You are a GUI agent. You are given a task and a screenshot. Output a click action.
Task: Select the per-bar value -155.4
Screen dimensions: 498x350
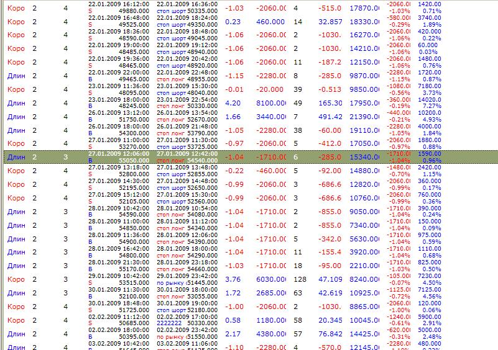point(330,253)
